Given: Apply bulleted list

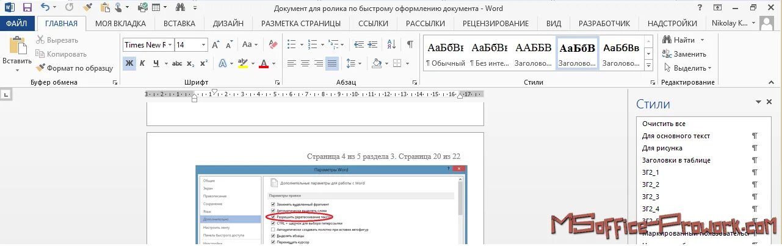Looking at the screenshot, I should tap(292, 44).
